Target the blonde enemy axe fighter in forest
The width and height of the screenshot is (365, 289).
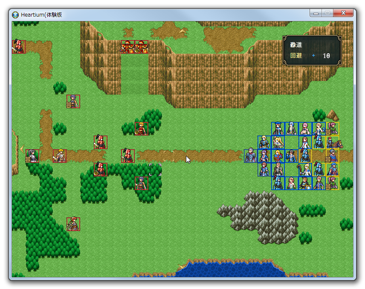pos(142,129)
